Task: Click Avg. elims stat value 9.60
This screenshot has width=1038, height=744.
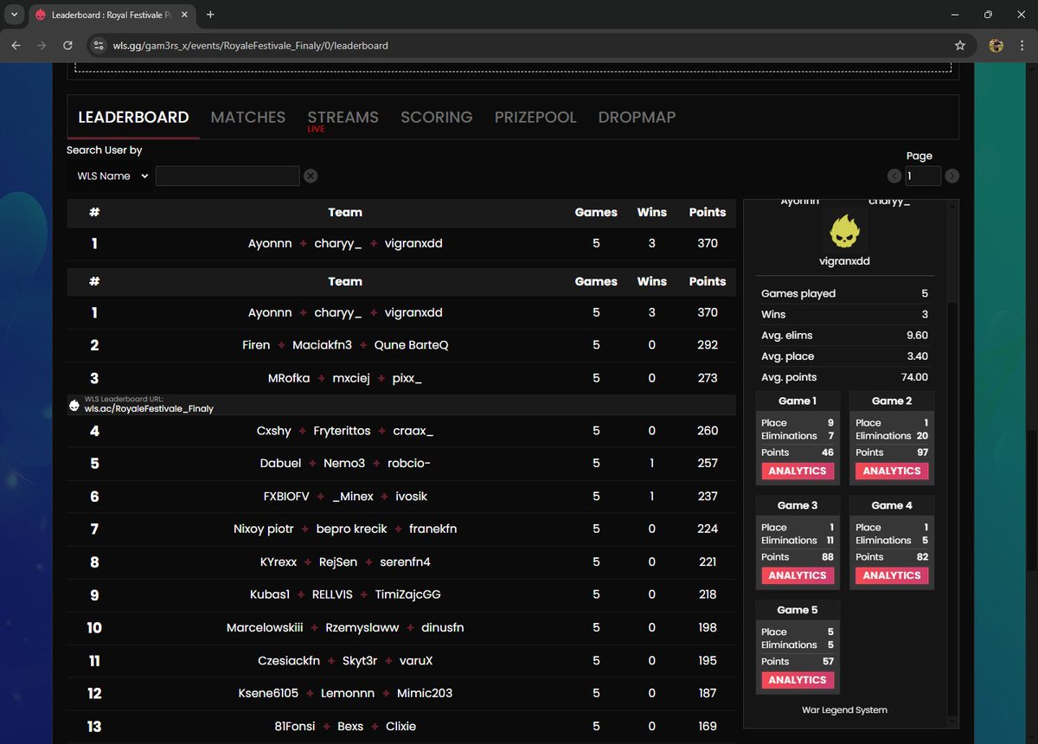Action: coord(916,336)
